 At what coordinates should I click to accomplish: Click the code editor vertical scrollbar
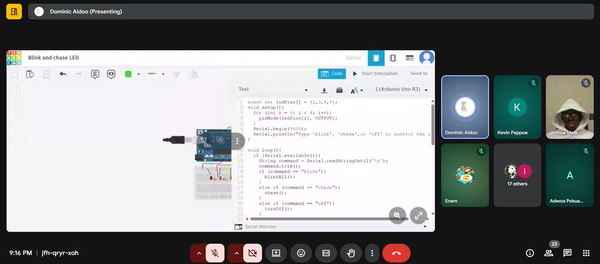coord(432,125)
